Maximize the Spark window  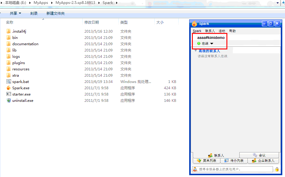[271, 24]
